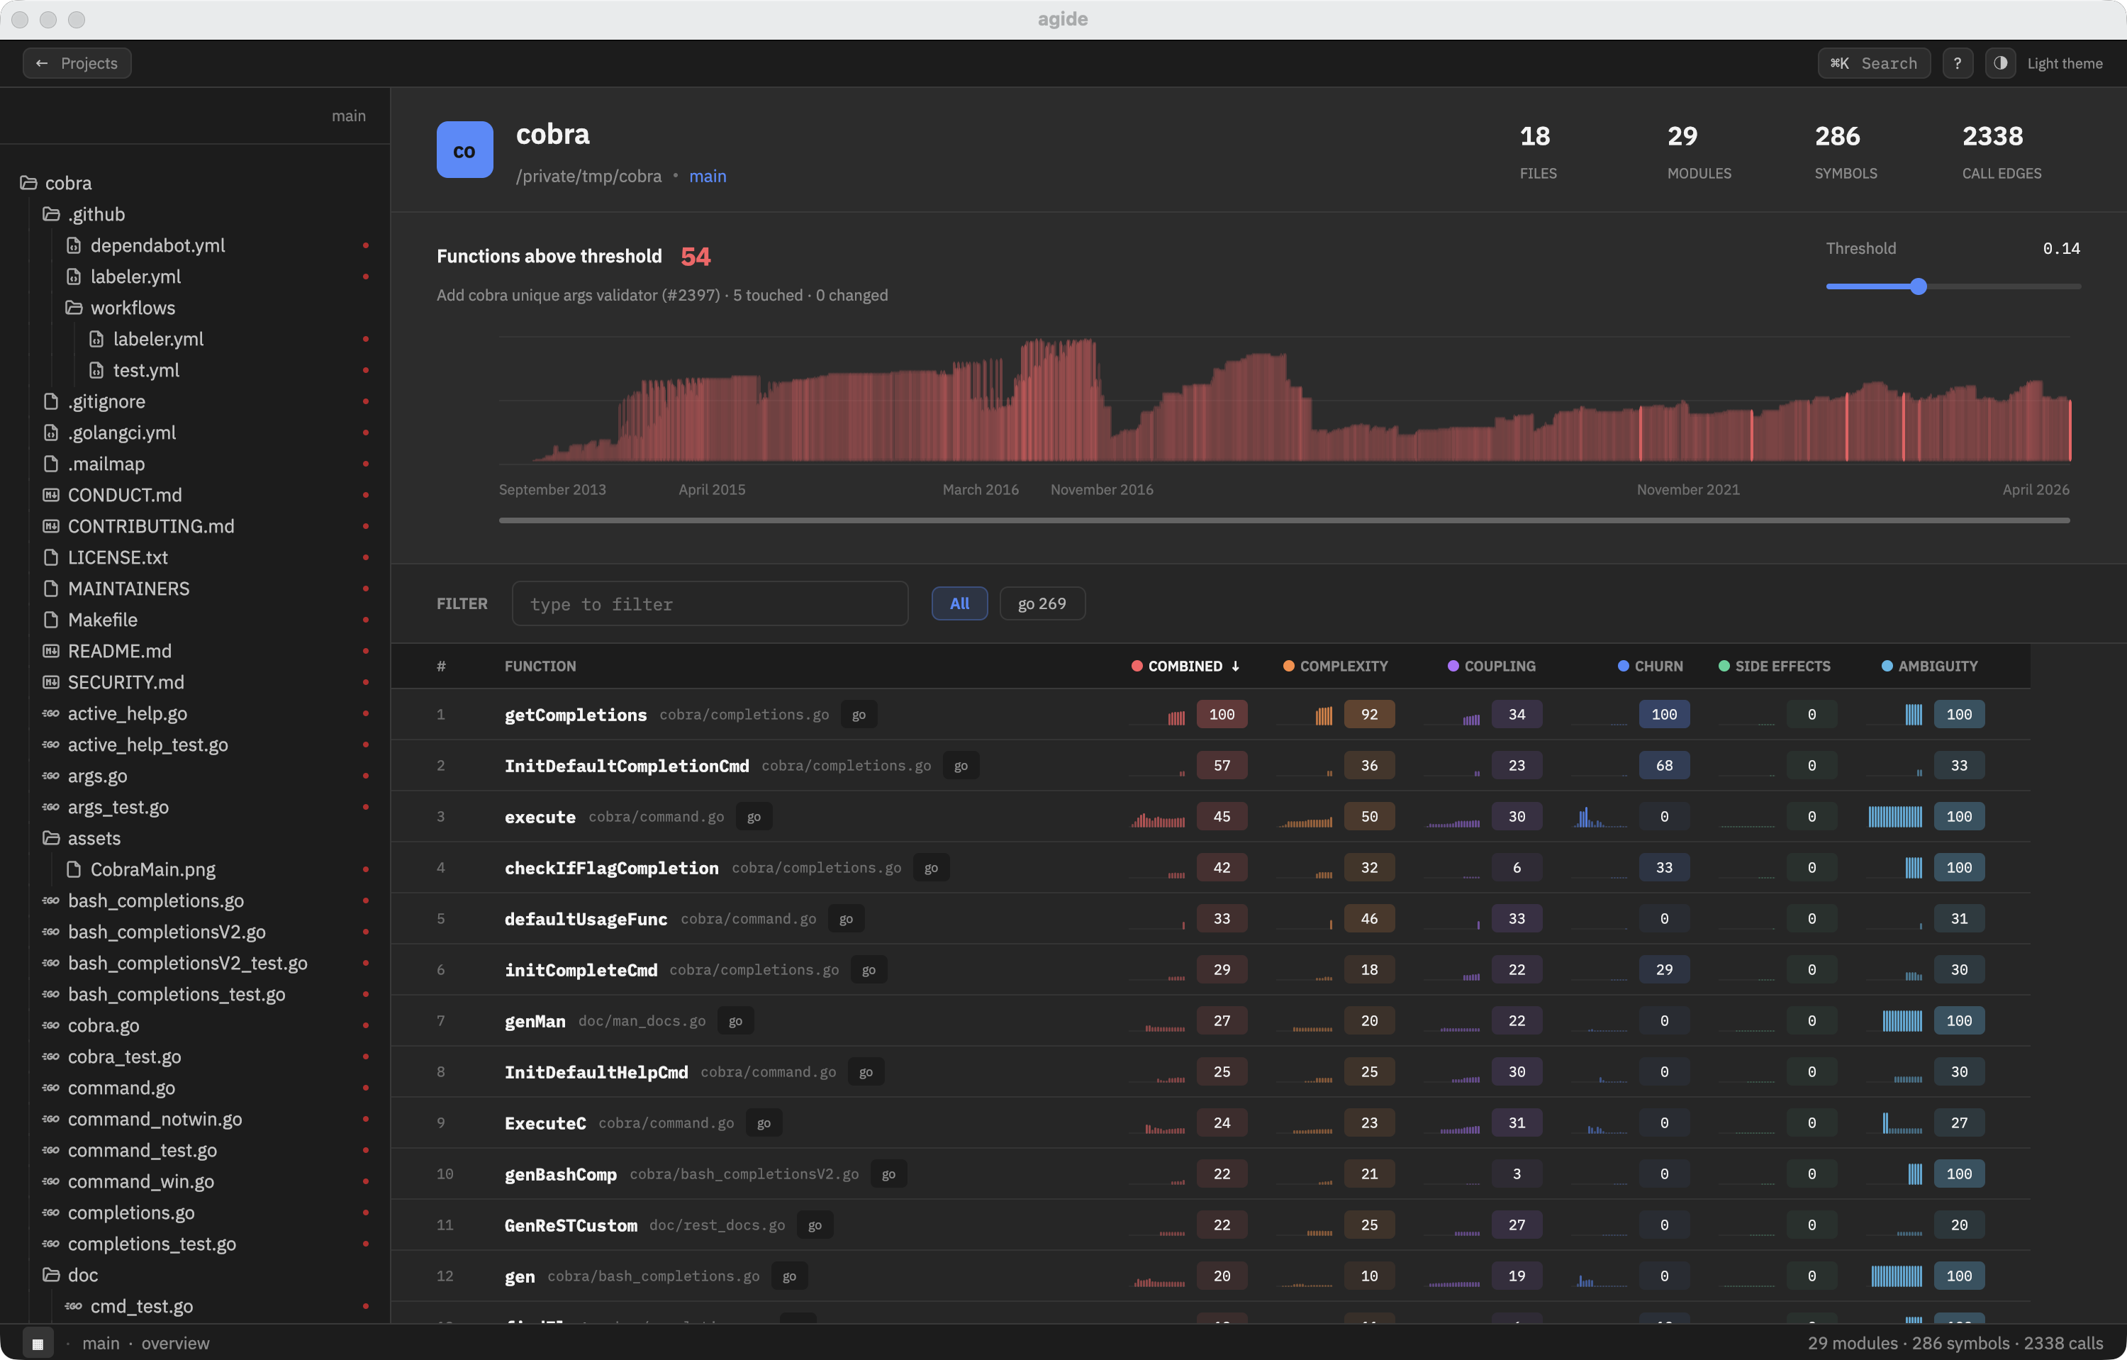Click the defaultUsageFunc function name
The height and width of the screenshot is (1360, 2127).
pos(586,920)
